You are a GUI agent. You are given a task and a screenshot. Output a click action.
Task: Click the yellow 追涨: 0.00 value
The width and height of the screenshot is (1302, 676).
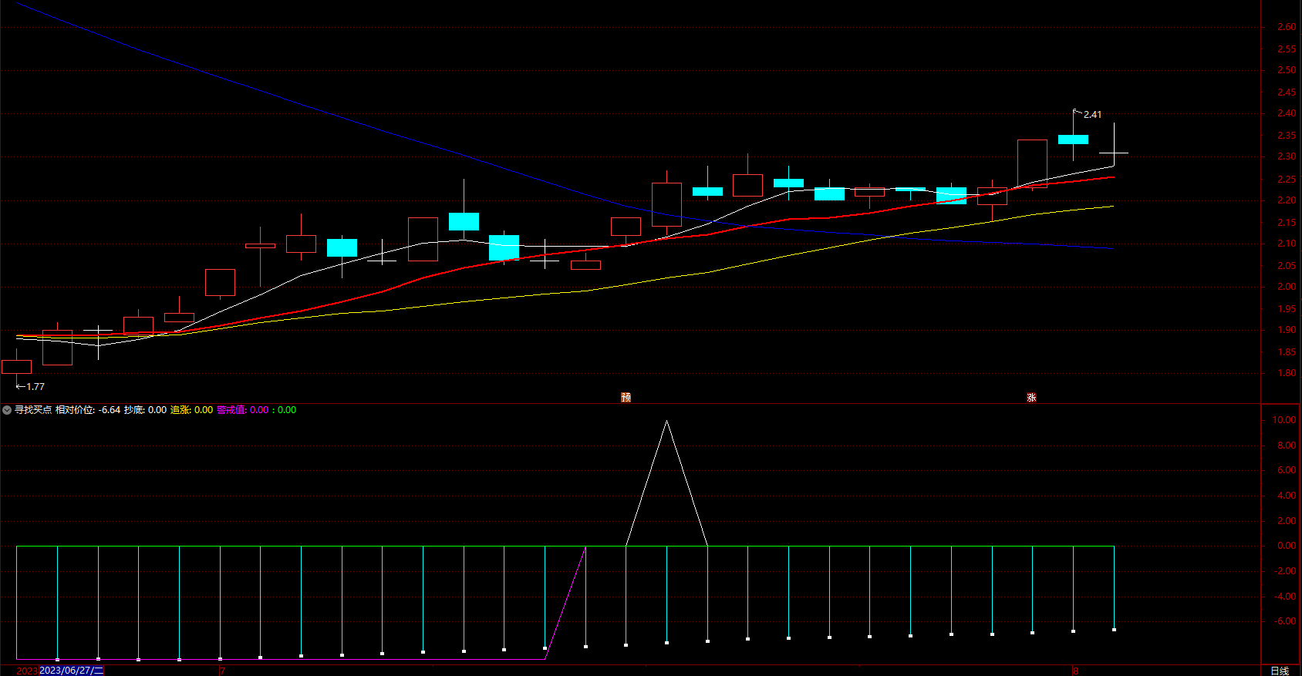coord(191,410)
